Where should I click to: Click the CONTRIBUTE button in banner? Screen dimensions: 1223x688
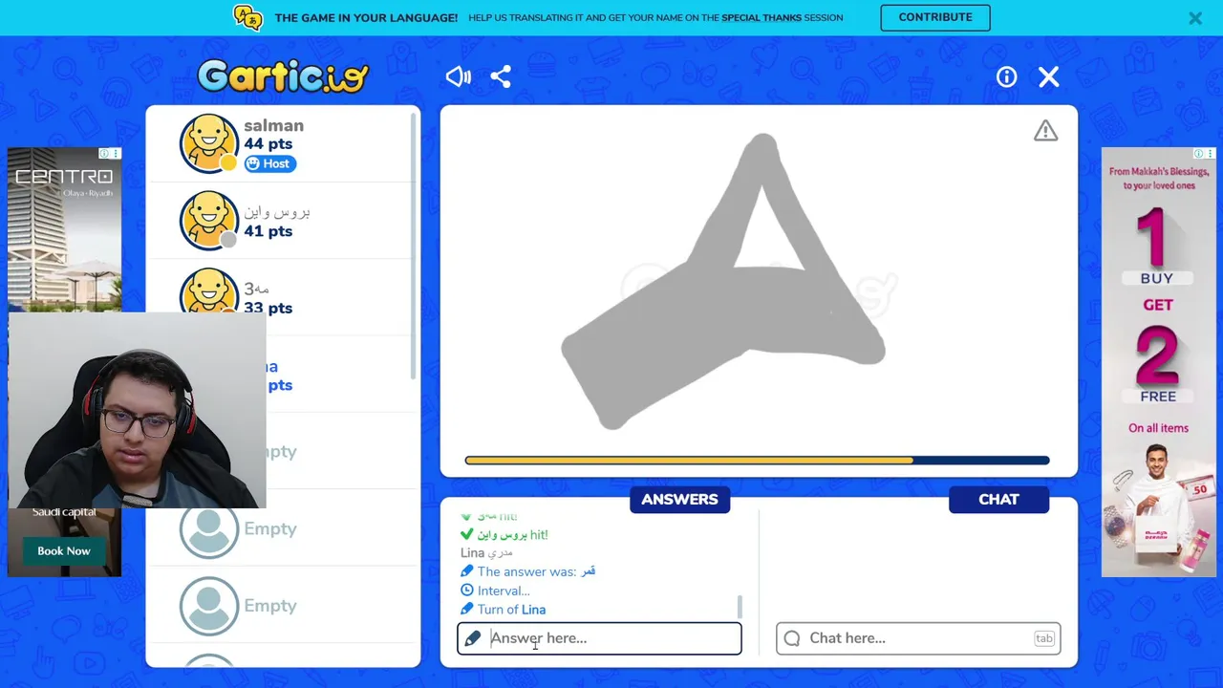pos(935,17)
